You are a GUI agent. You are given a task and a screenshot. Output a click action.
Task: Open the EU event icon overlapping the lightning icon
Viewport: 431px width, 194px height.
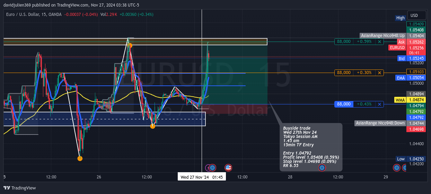click(x=213, y=168)
